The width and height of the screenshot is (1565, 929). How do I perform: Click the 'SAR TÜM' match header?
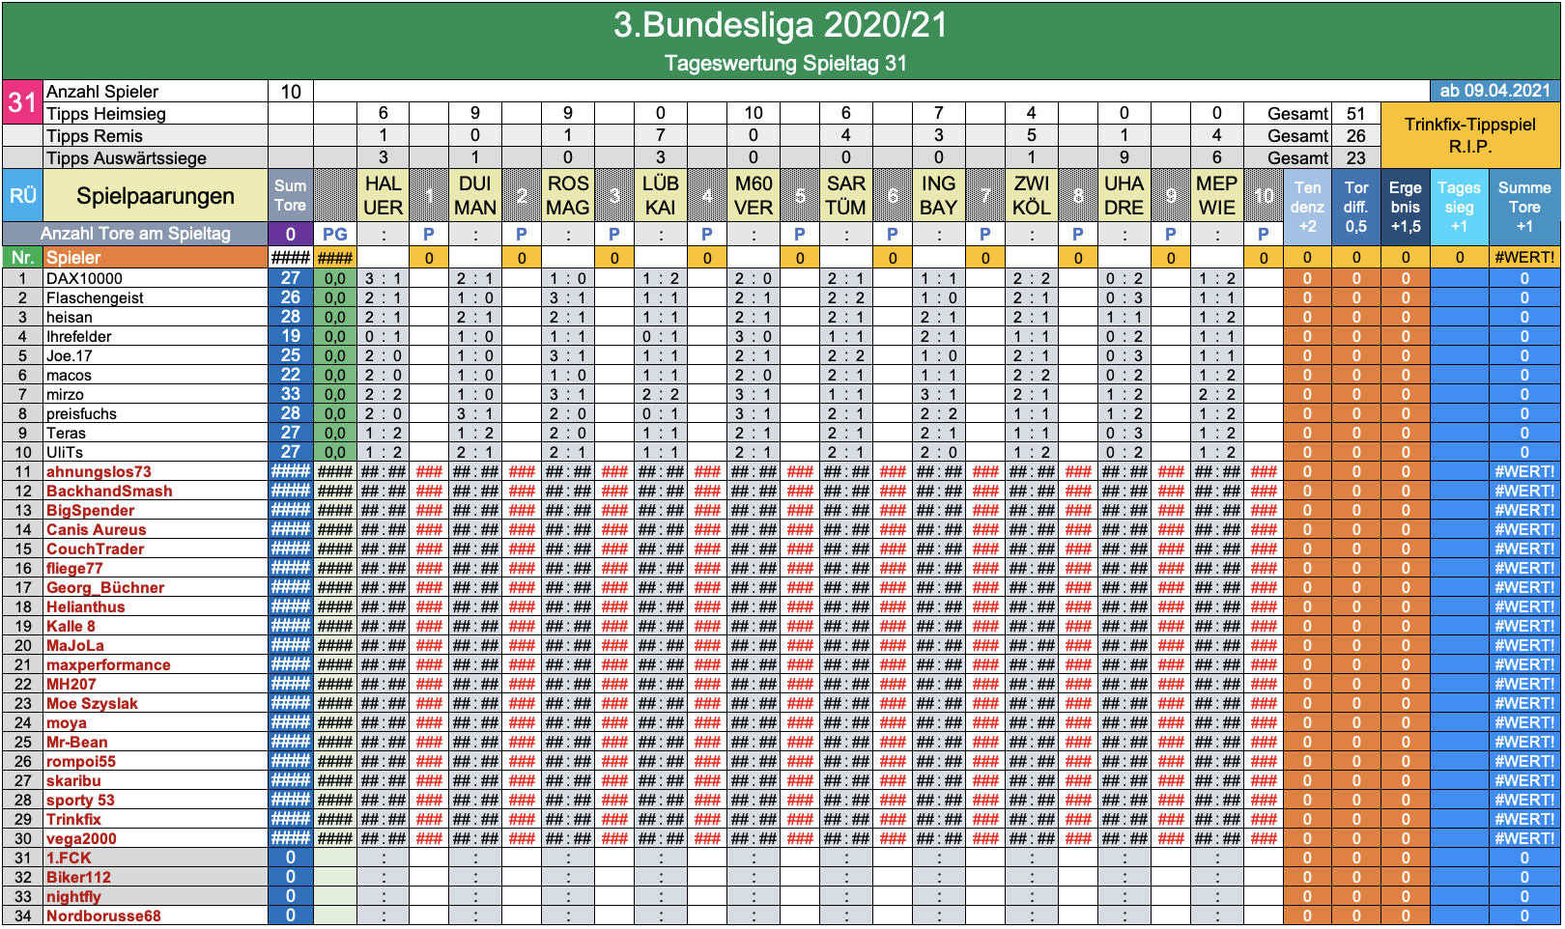846,196
